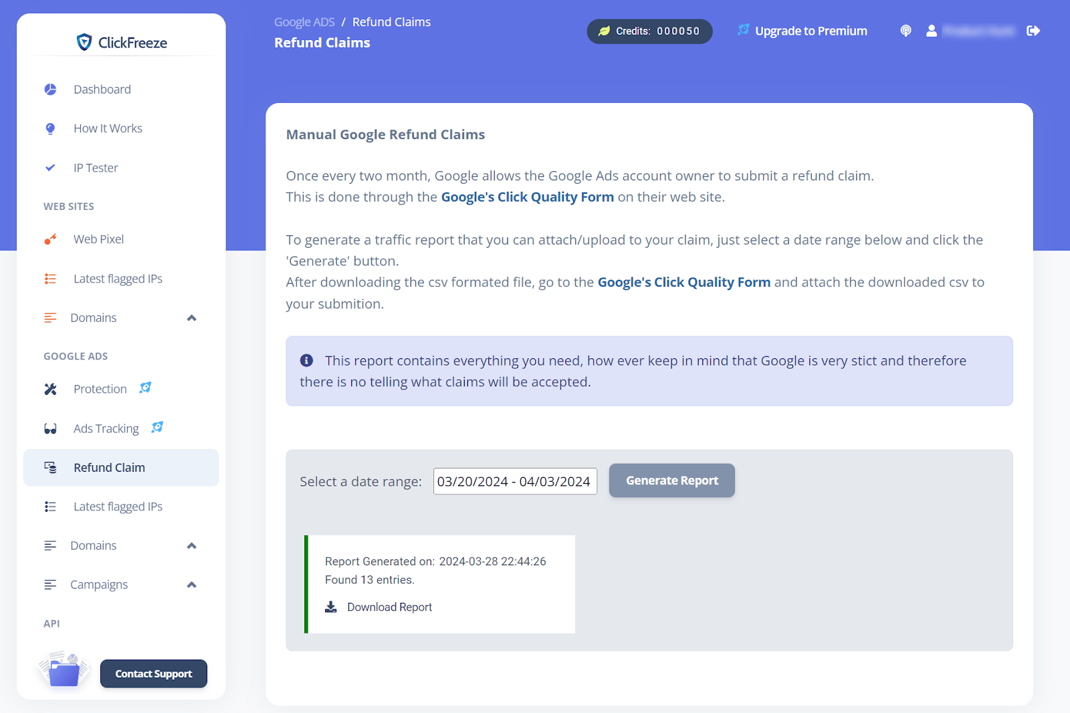Select Web Pixel in the sidebar
The height and width of the screenshot is (713, 1070).
click(98, 239)
